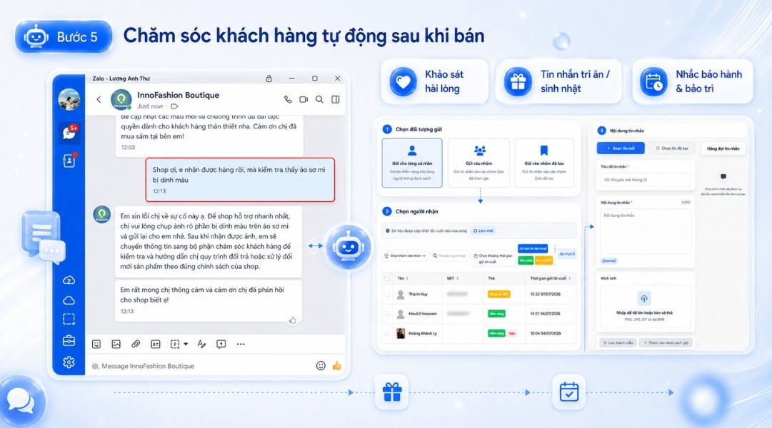Click the image upload drop area
The image size is (772, 428).
click(x=644, y=307)
